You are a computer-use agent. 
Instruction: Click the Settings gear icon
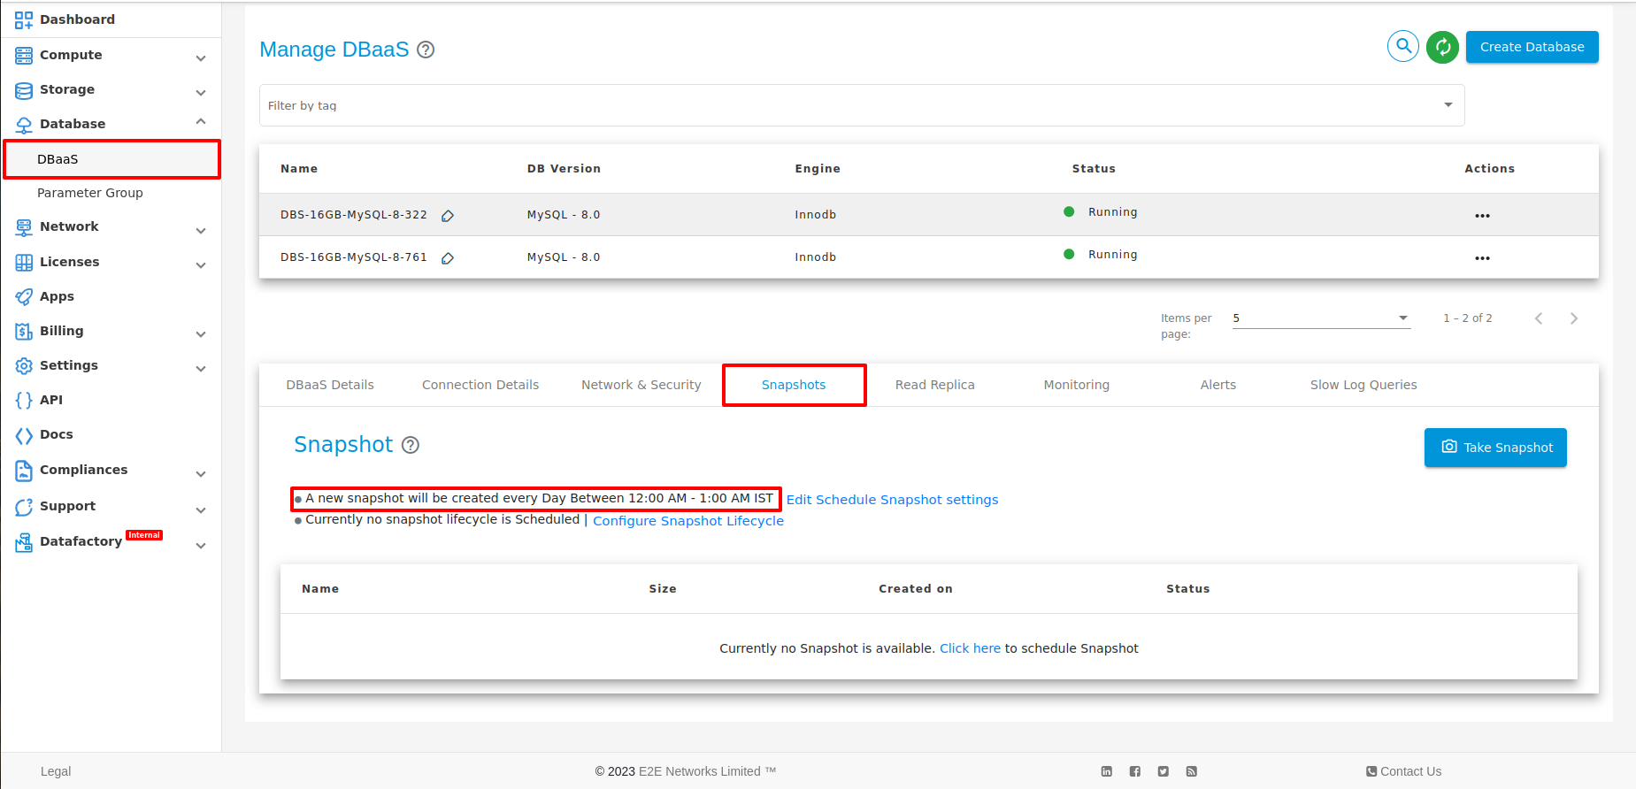[x=24, y=366]
